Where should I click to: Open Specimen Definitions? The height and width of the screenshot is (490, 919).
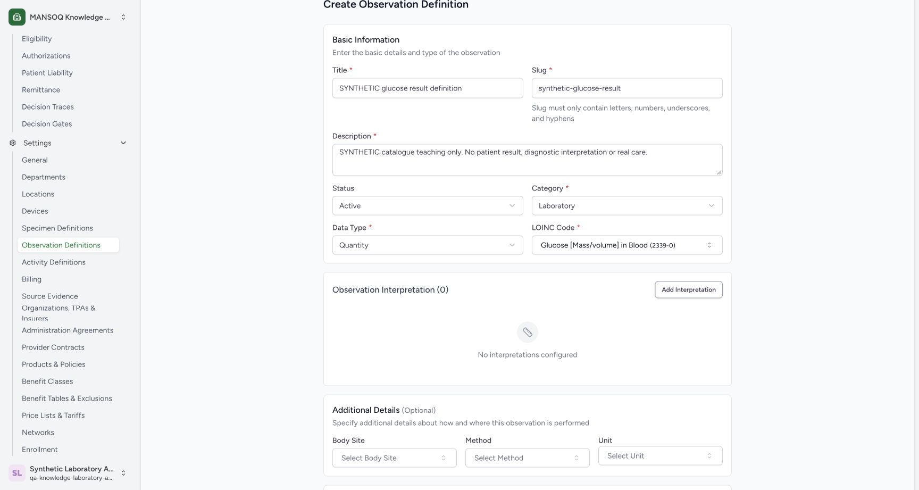click(x=57, y=228)
